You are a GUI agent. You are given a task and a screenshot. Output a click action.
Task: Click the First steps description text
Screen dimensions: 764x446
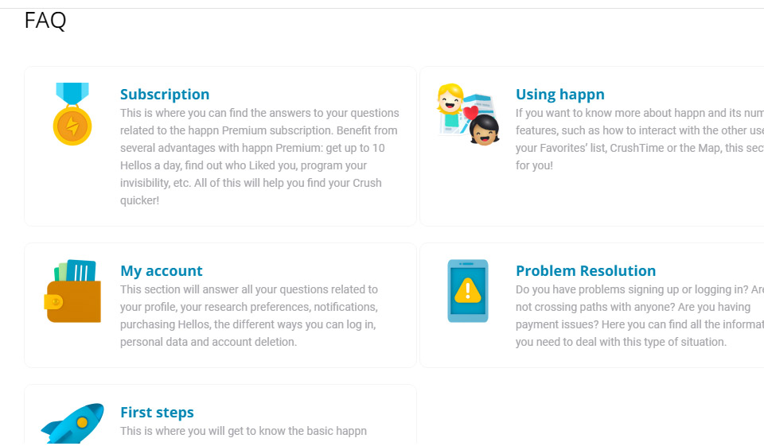pos(244,431)
